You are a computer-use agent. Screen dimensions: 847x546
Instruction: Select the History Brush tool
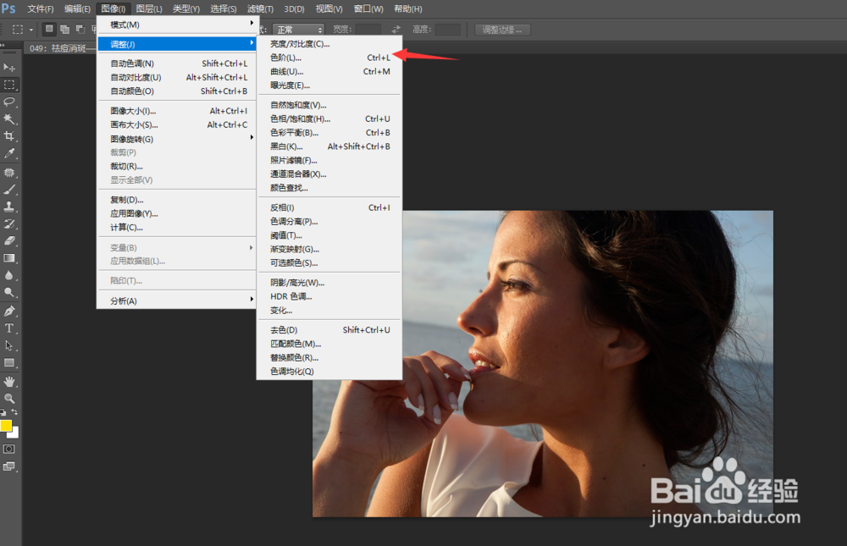pos(9,223)
